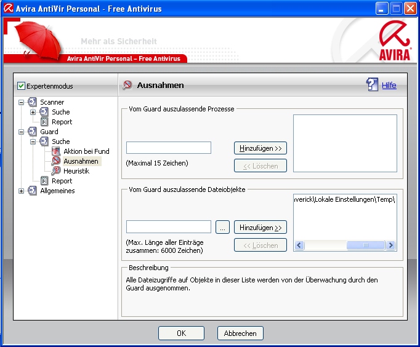Close the Avira window
Viewport: 420px width, 347px height.
(410, 8)
